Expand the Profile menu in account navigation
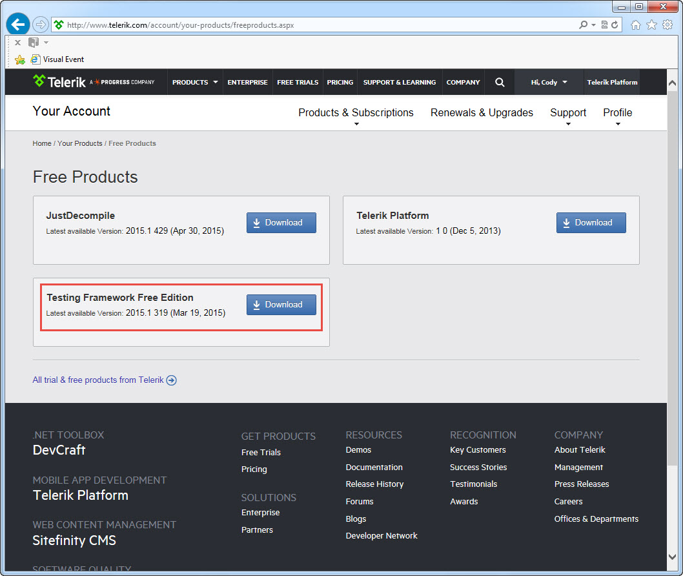The height and width of the screenshot is (576, 683). pos(617,113)
